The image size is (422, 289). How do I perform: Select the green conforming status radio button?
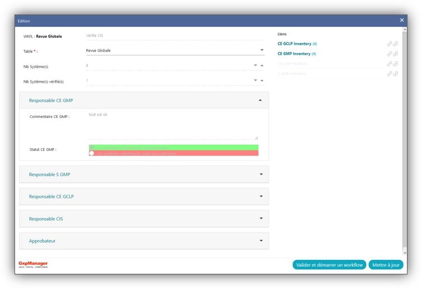[92, 148]
